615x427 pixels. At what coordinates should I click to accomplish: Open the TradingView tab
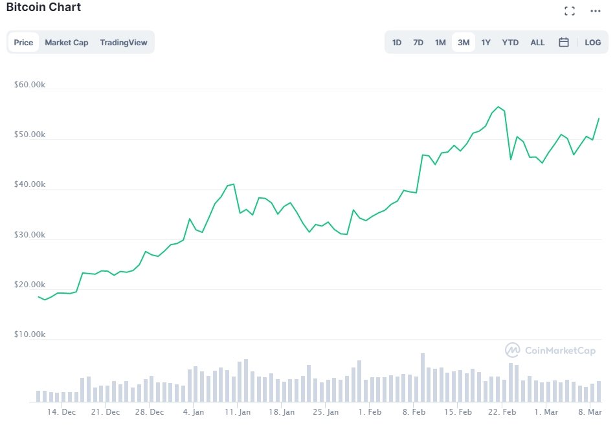point(124,43)
